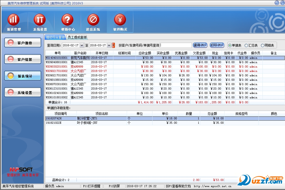
Task: Select the 维修综合查询 tab
Action: coord(55,37)
